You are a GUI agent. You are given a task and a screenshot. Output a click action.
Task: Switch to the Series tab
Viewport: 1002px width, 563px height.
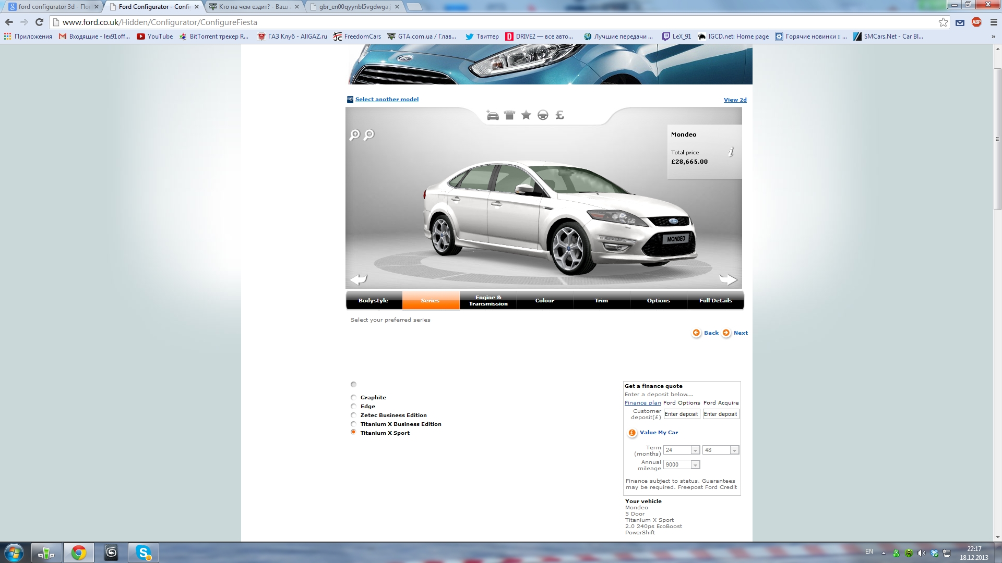coord(431,301)
